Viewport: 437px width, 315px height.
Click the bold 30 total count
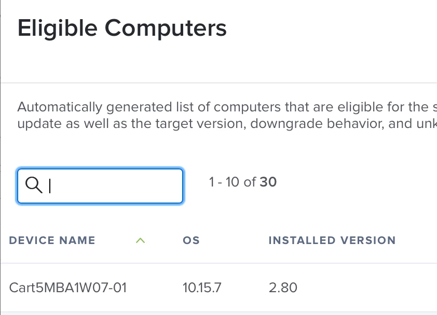268,182
